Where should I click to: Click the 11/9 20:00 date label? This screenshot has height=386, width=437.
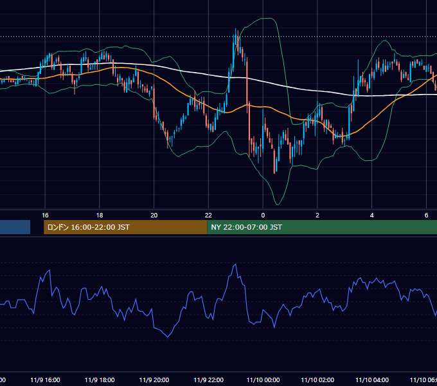[154, 380]
